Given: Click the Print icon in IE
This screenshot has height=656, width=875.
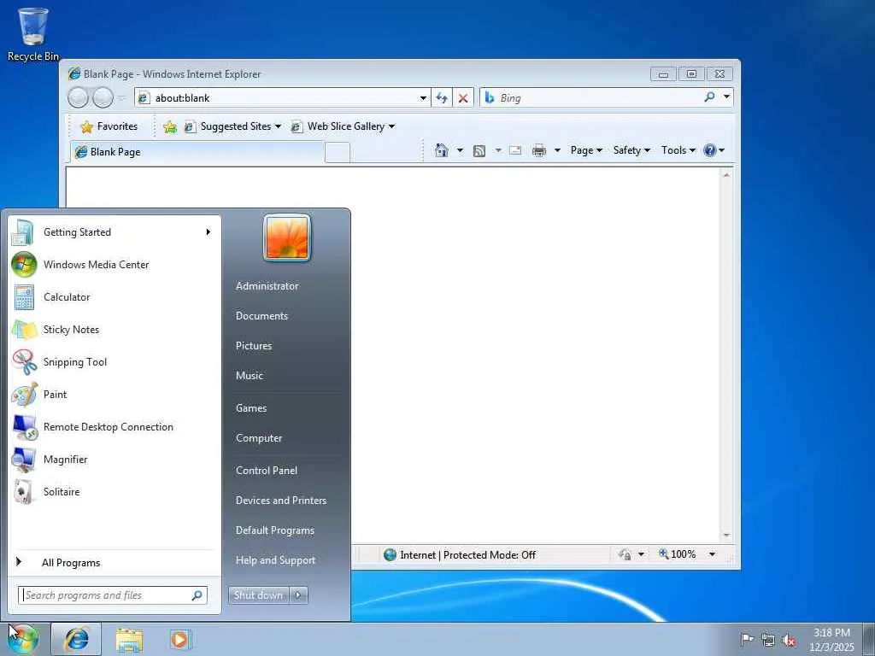Looking at the screenshot, I should 538,150.
